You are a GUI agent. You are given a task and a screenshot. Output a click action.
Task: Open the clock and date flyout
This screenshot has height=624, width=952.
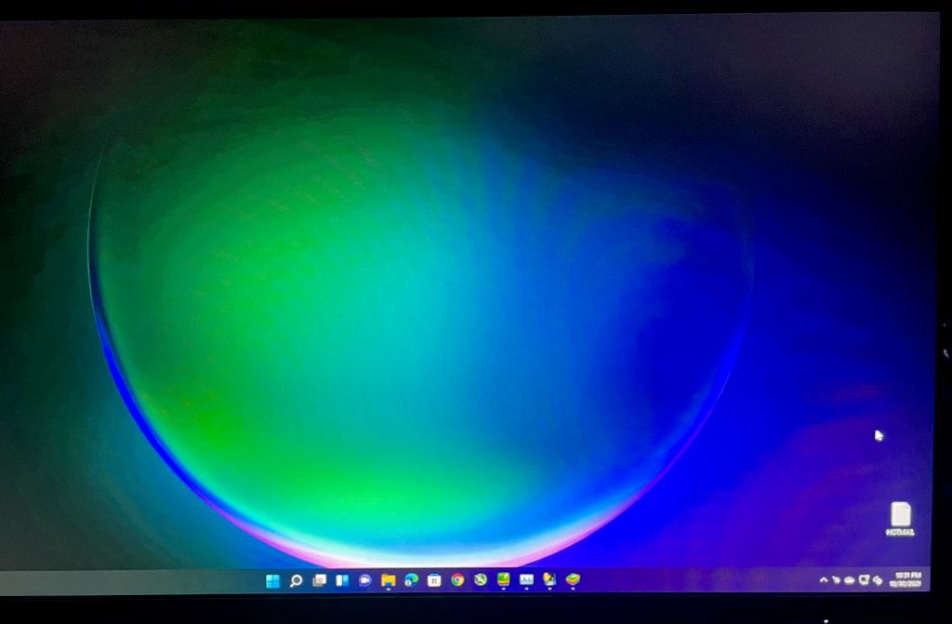click(x=906, y=579)
